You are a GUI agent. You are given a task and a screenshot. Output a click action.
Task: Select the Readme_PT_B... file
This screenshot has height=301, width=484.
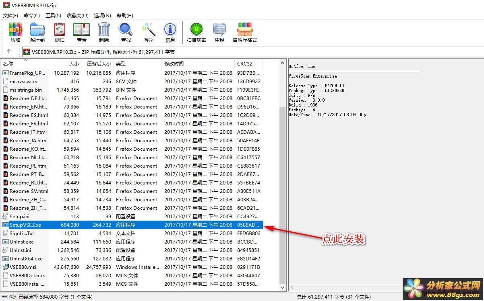(x=28, y=174)
